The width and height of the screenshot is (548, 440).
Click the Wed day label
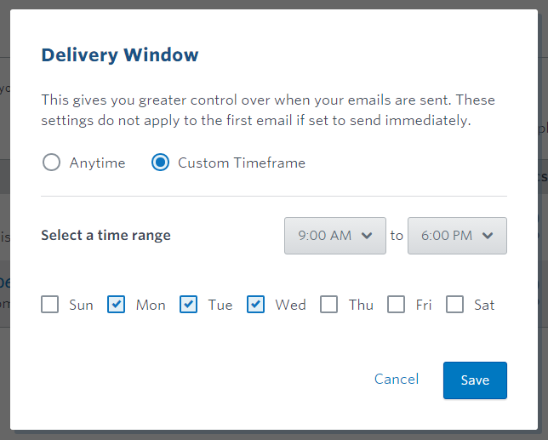(x=290, y=305)
